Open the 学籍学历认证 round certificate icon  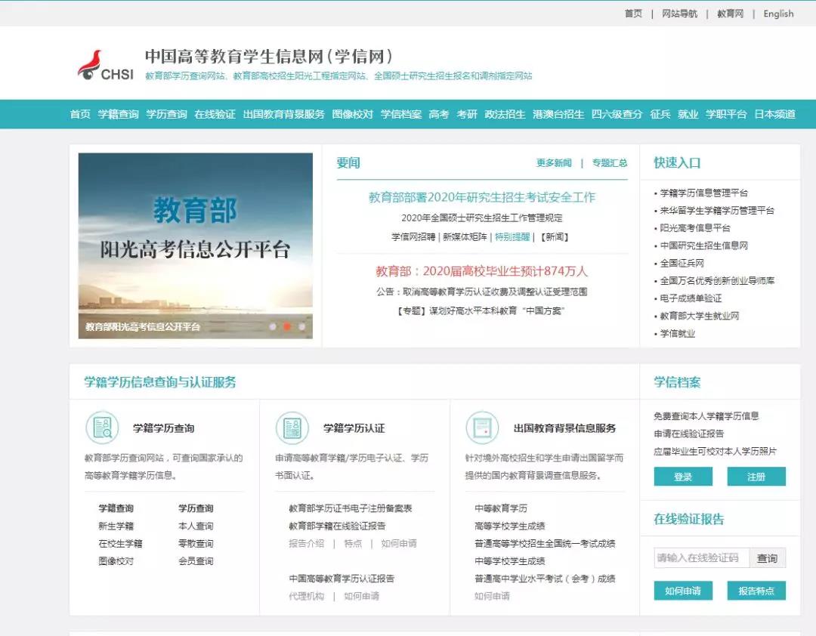coord(292,428)
